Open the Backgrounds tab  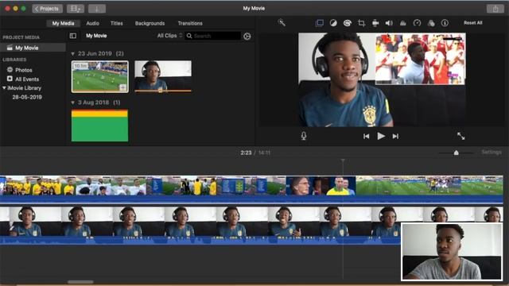150,23
